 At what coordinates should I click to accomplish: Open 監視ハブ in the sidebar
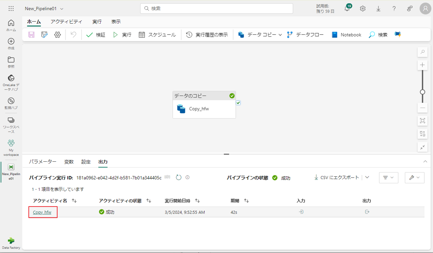tap(11, 103)
